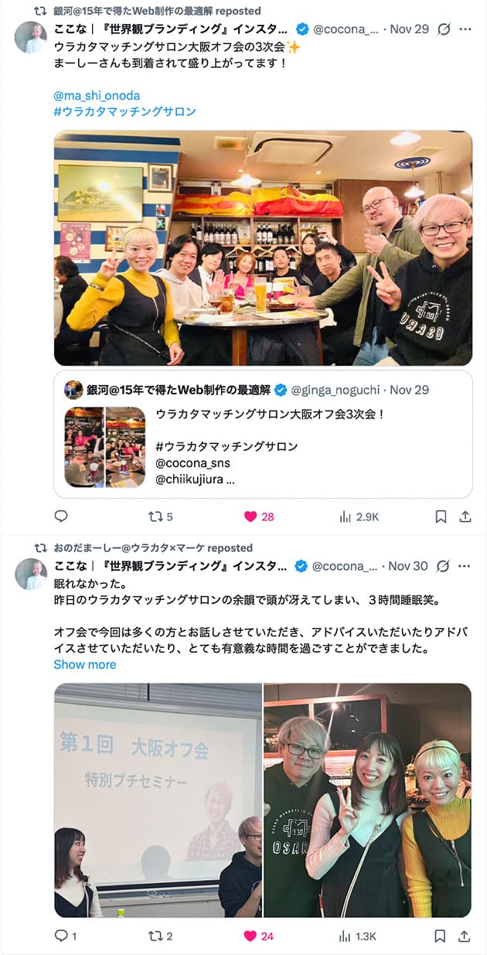Bookmark the first post
Viewport: 487px width, 955px height.
pyautogui.click(x=440, y=517)
